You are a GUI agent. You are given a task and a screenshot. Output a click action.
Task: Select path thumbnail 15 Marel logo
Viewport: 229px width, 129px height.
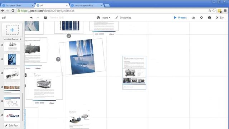[x=12, y=115]
